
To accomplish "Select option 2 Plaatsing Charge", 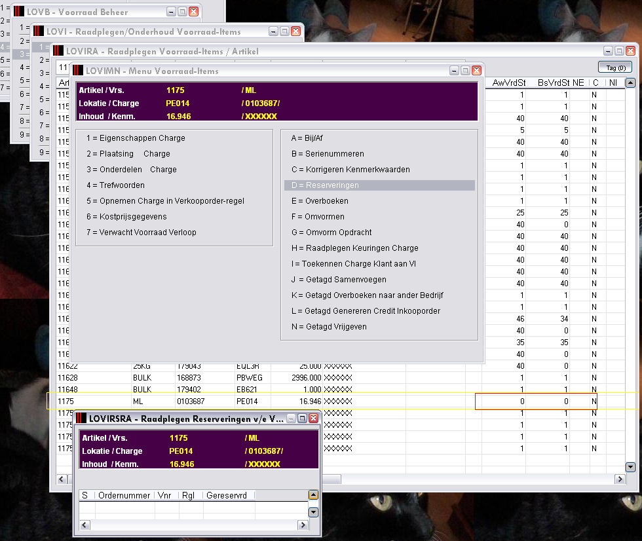I will coord(128,154).
